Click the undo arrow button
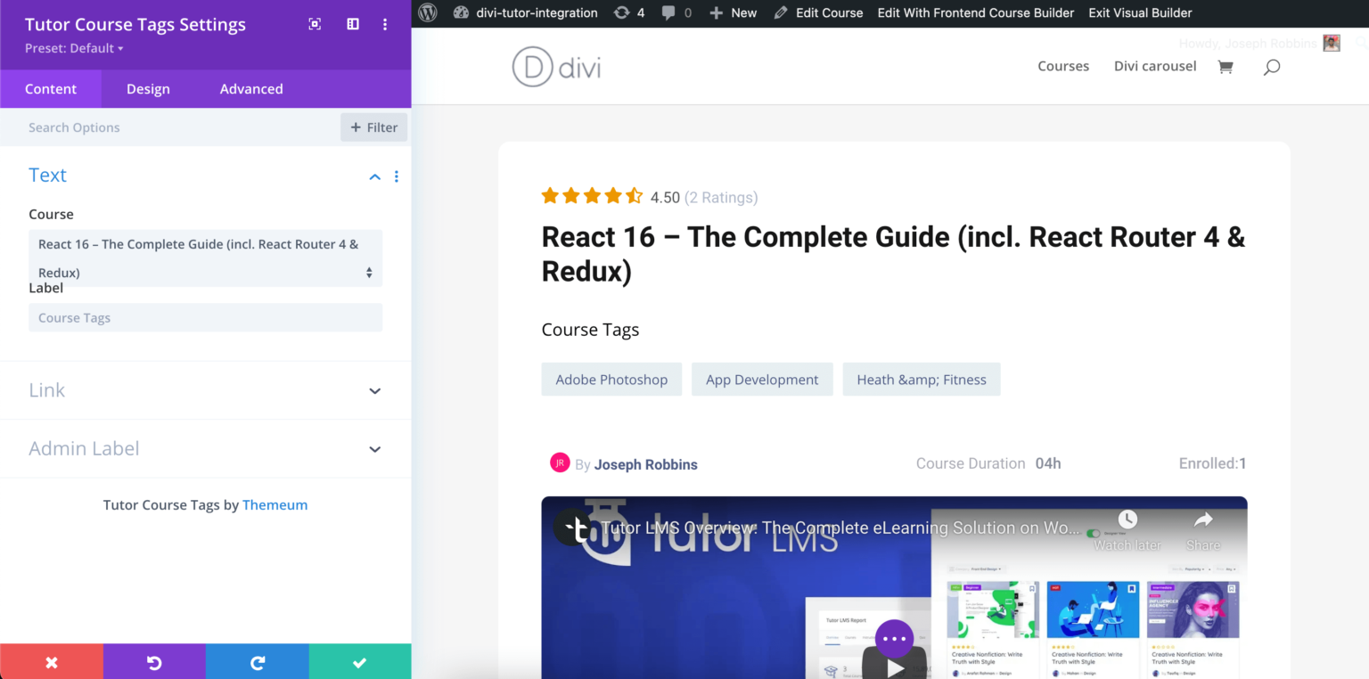Viewport: 1369px width, 679px height. click(154, 662)
